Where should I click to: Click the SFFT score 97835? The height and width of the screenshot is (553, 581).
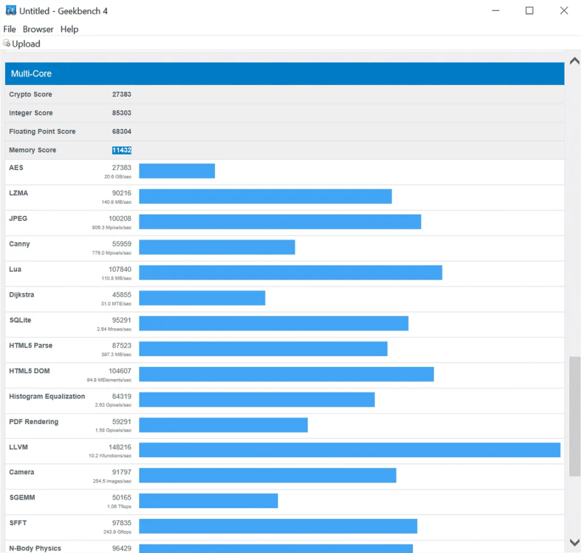[121, 523]
